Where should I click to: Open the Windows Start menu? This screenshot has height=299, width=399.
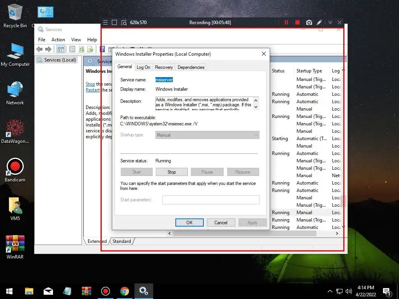pyautogui.click(x=9, y=291)
